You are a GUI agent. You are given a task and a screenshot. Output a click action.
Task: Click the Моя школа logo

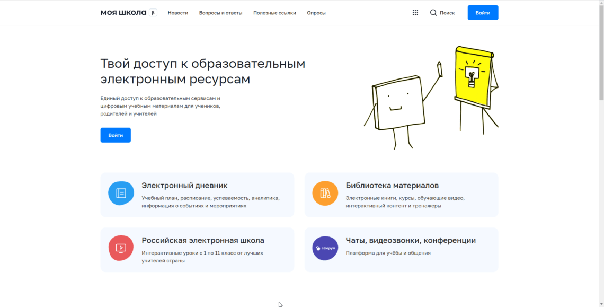[x=123, y=13]
